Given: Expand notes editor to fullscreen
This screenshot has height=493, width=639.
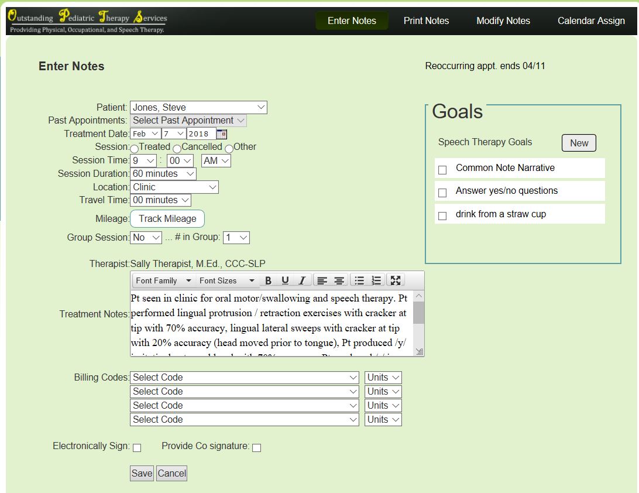Looking at the screenshot, I should pyautogui.click(x=396, y=280).
